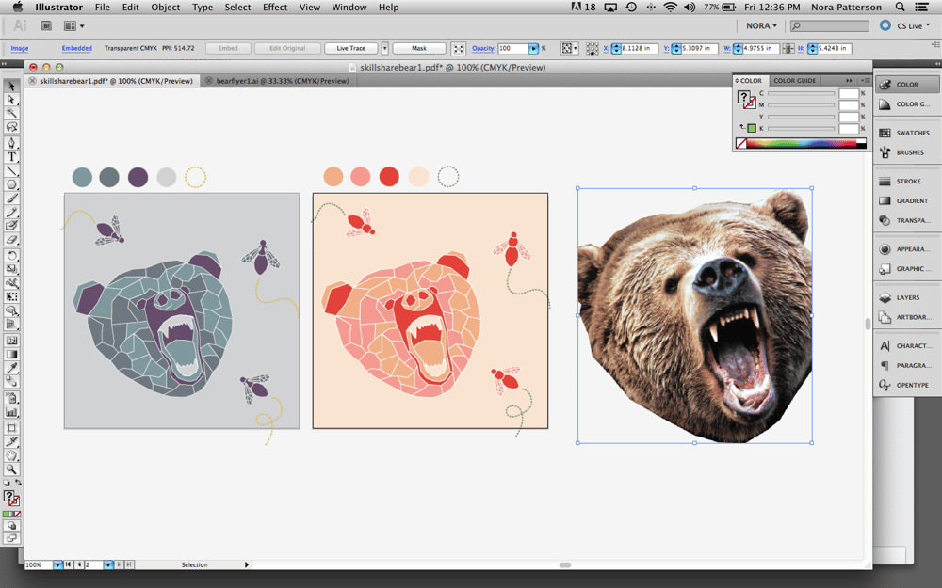Image resolution: width=942 pixels, height=588 pixels.
Task: Select the Eyedropper tool
Action: 11,368
